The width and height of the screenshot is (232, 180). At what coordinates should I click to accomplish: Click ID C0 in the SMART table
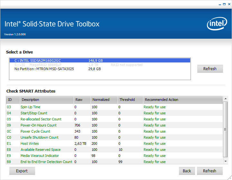click(x=9, y=137)
